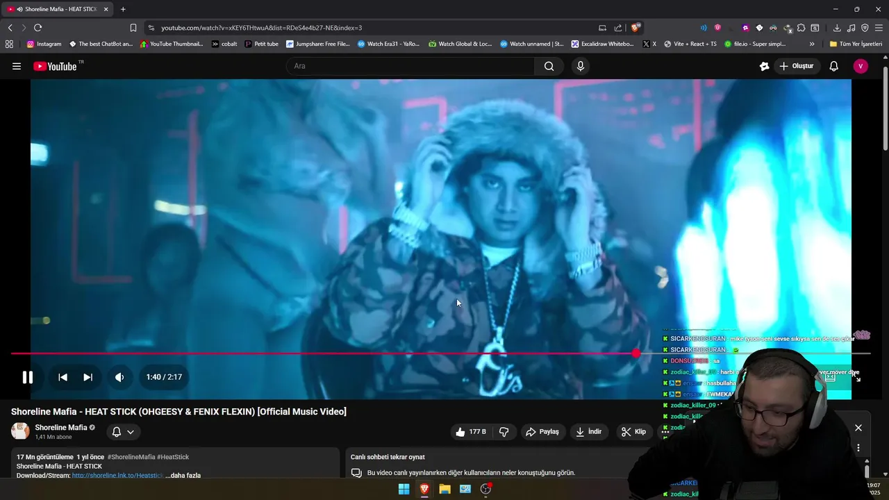The width and height of the screenshot is (889, 500).
Task: Open the cobalt bookmark
Action: [x=224, y=44]
